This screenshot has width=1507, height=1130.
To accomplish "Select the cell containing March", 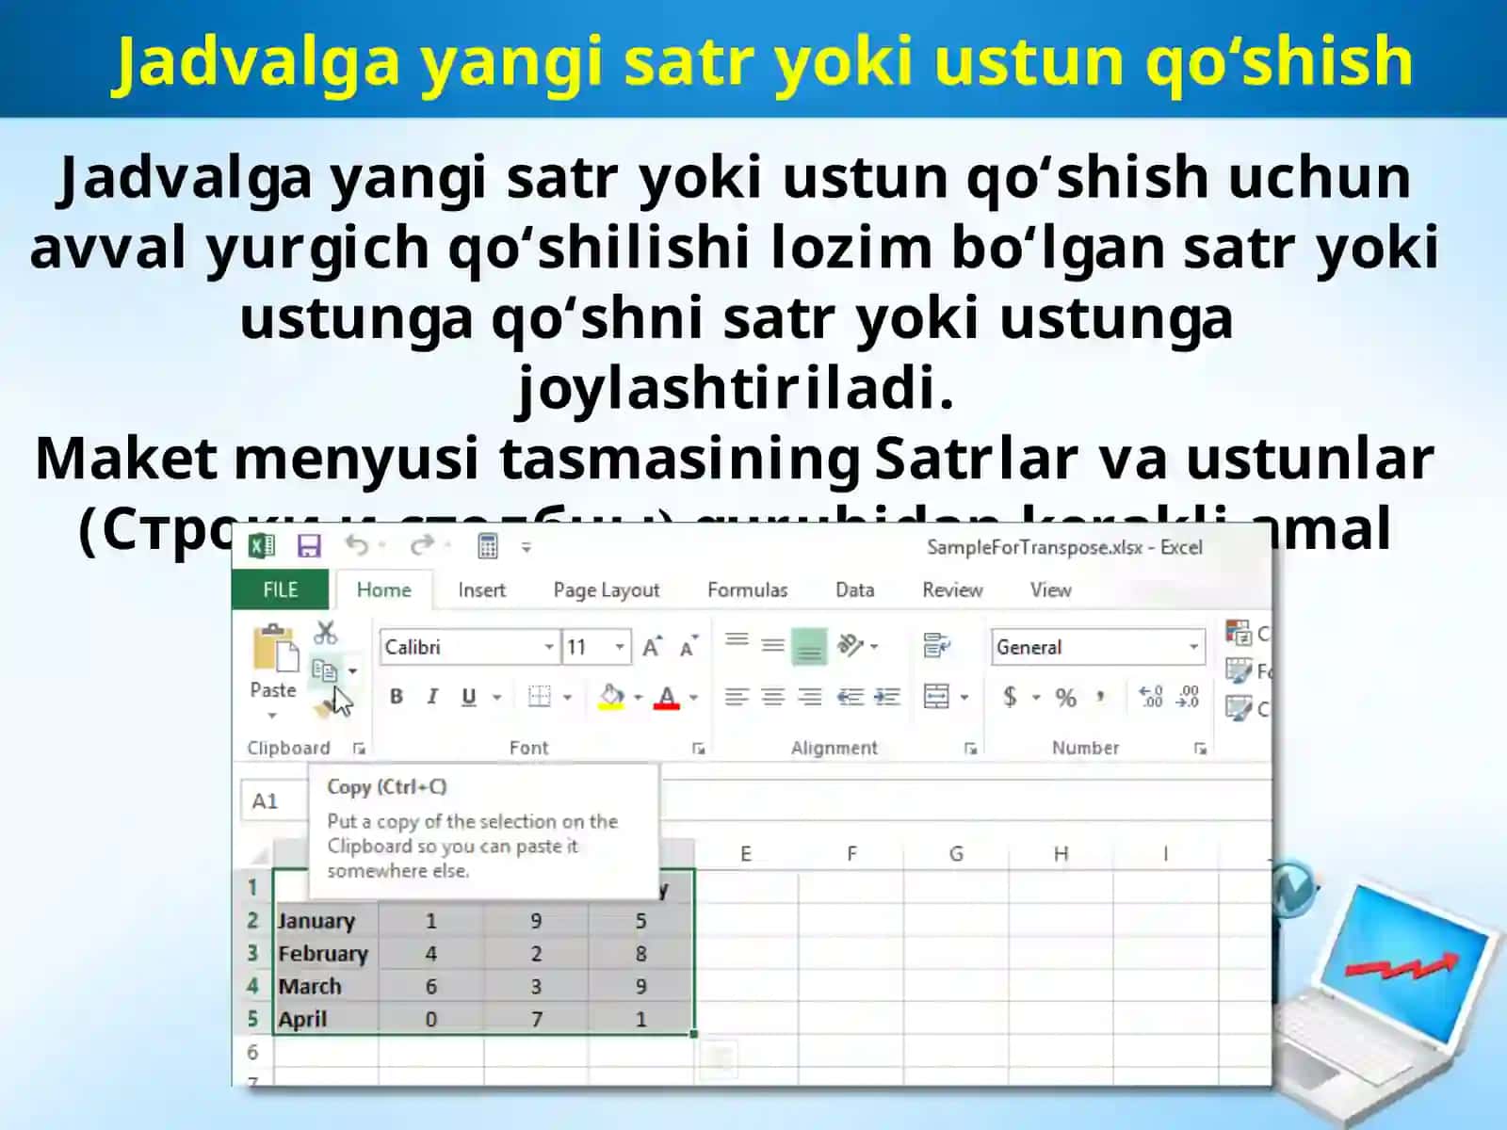I will [x=326, y=986].
